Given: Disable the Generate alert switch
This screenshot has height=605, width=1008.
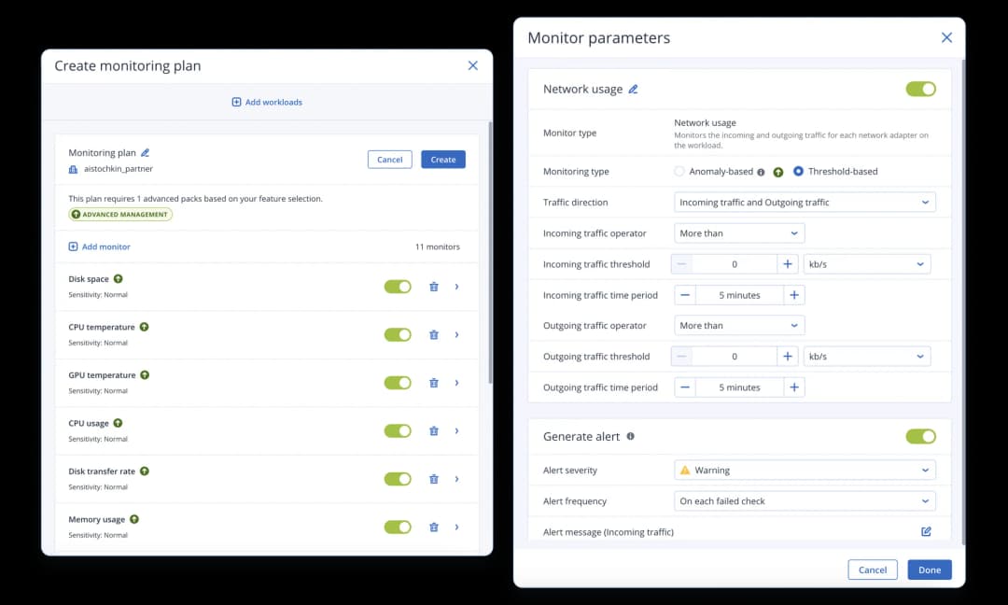Looking at the screenshot, I should point(920,436).
